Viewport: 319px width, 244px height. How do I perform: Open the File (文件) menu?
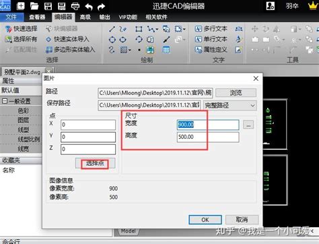point(11,17)
